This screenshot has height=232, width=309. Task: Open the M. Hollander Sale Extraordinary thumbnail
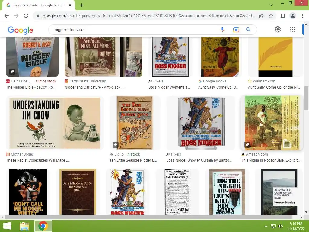[x=177, y=192]
